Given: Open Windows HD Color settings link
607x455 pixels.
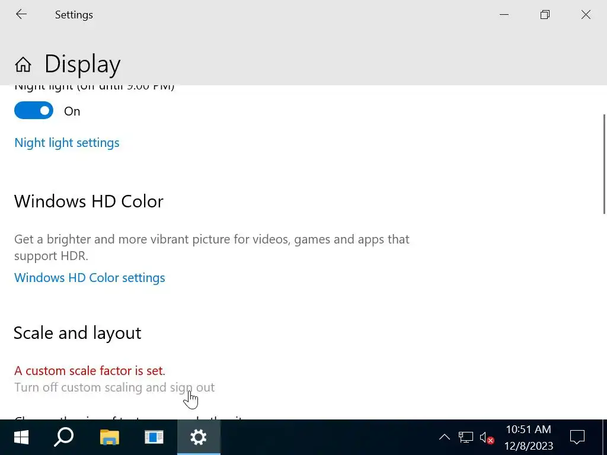Looking at the screenshot, I should point(90,278).
